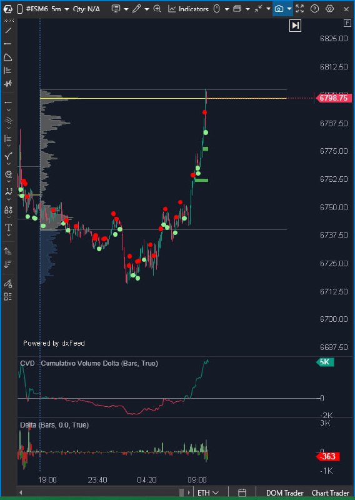Click the lock drawings pencil icon

click(8, 283)
